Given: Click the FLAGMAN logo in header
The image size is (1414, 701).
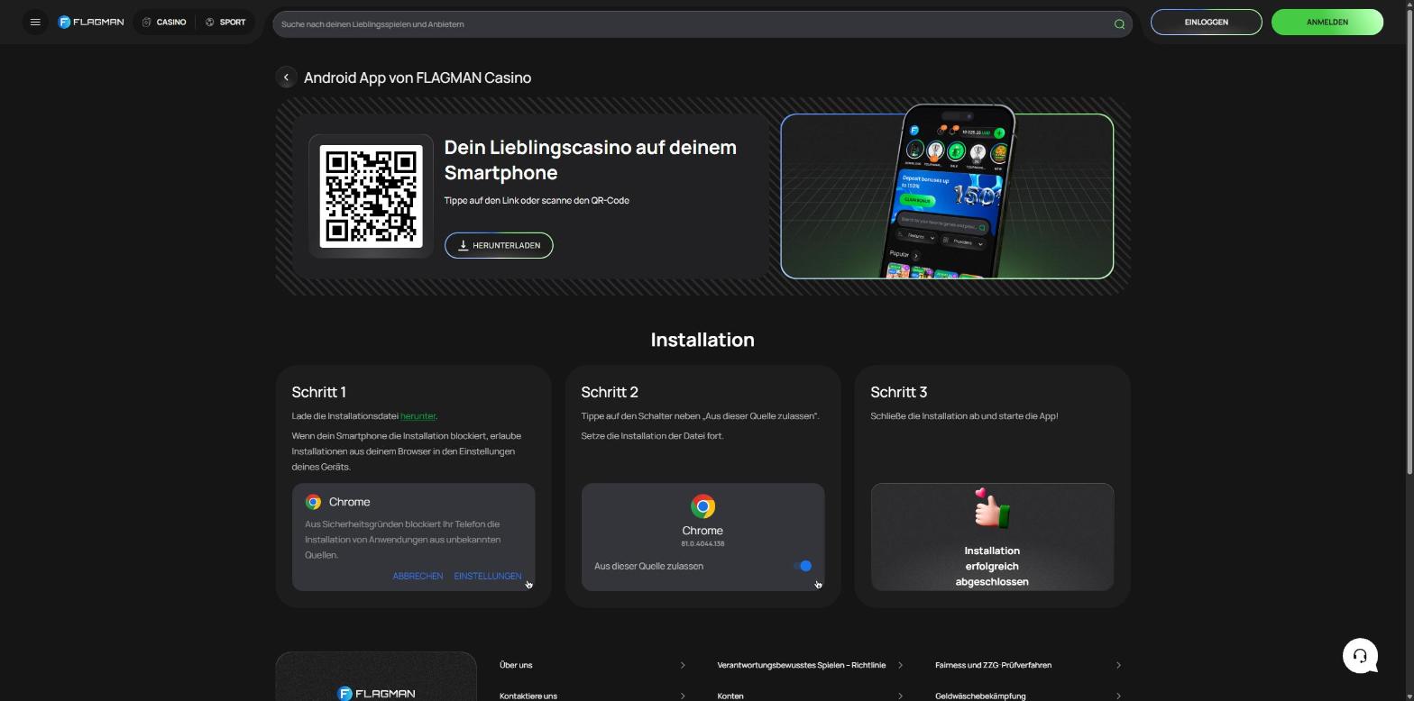Looking at the screenshot, I should (x=91, y=23).
